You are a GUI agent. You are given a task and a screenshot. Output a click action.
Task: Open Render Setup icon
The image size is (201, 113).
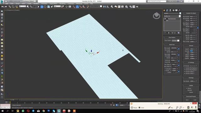click(x=130, y=7)
